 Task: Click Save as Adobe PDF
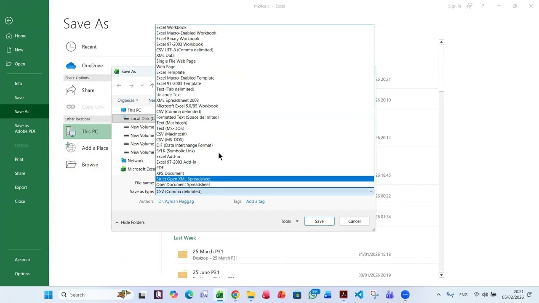(25, 128)
